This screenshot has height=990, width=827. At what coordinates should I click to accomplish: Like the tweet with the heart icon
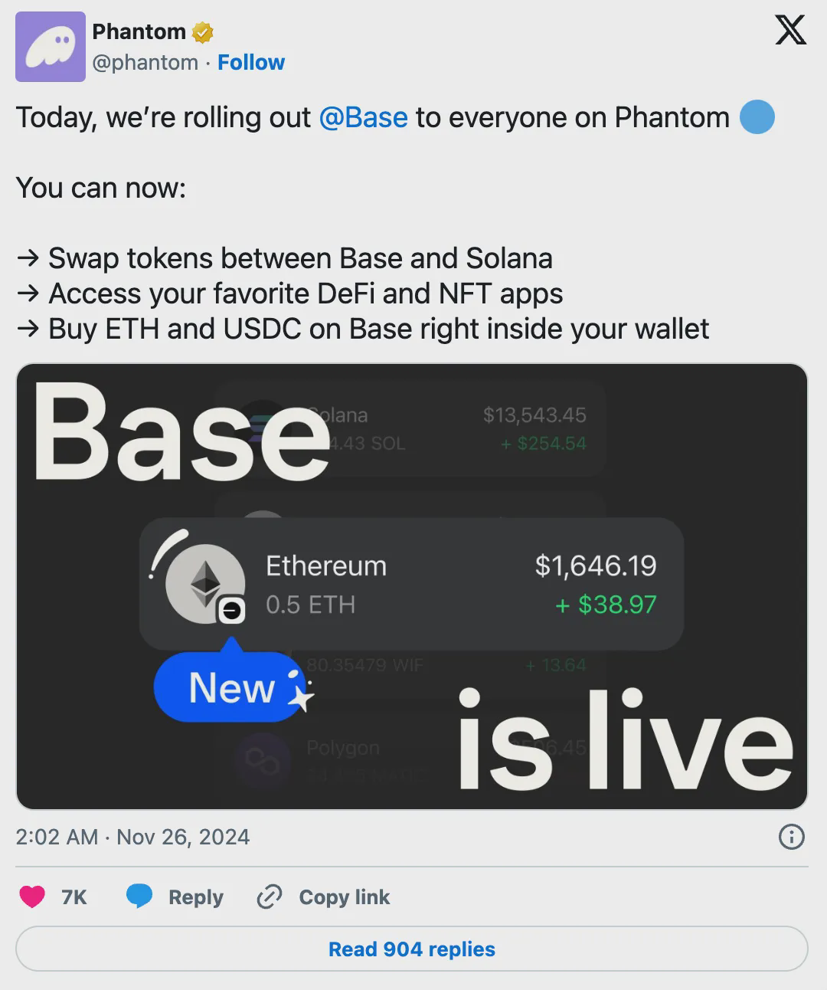[32, 897]
